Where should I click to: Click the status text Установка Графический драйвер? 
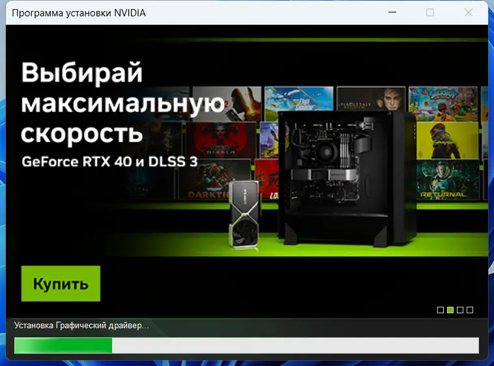81,326
